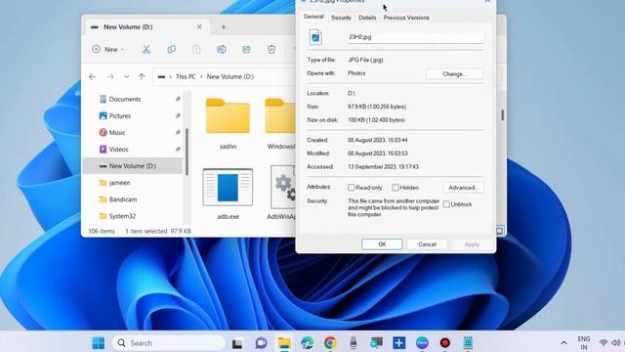Click the 23H2.jpg filename field
This screenshot has width=625, height=352.
click(x=416, y=37)
